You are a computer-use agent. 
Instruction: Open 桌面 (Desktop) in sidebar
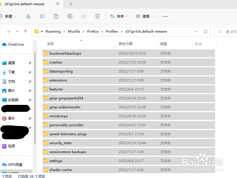9,63
